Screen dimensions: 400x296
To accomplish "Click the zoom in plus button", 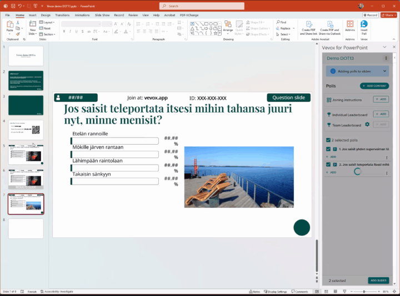I will pos(379,292).
